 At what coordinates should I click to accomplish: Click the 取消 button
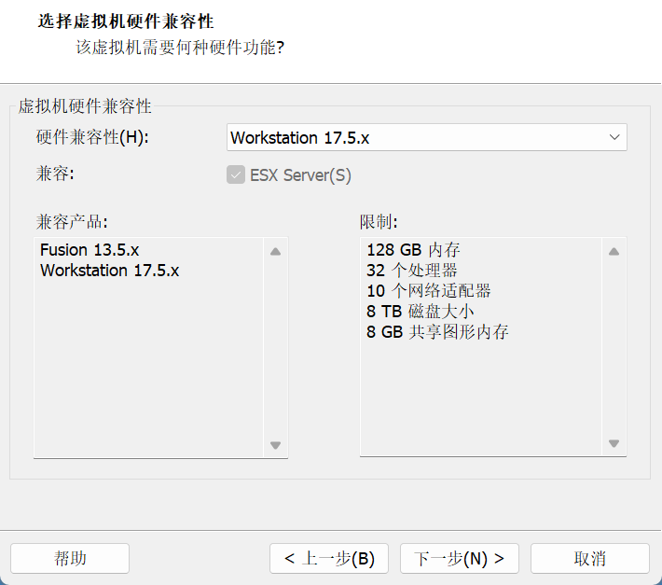click(x=590, y=558)
